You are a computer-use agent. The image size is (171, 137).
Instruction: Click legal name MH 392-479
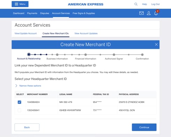point(66,102)
